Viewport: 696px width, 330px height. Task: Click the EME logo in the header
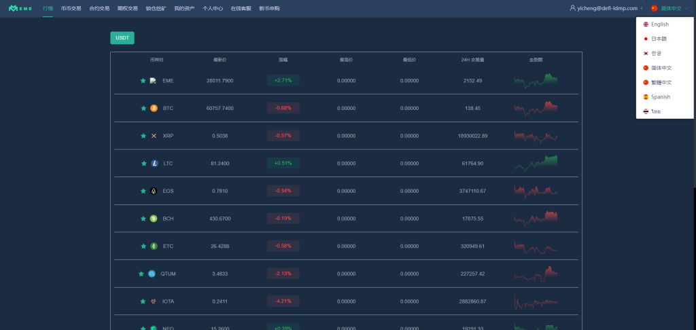coord(20,8)
